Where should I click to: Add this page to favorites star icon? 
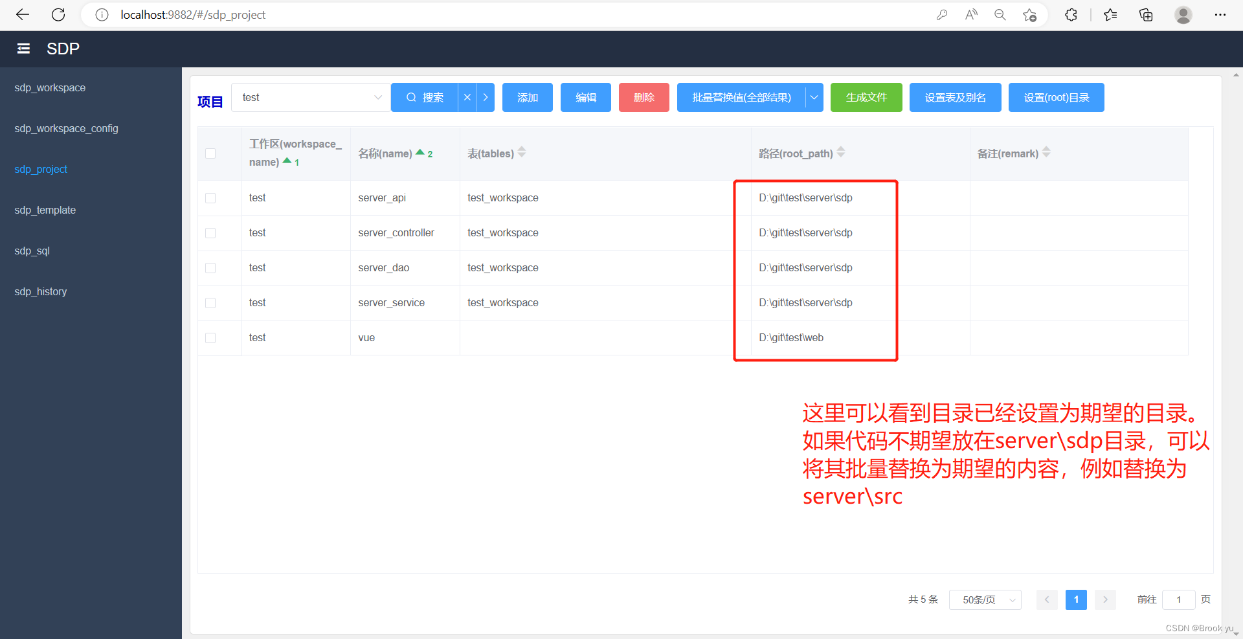[x=1029, y=15]
